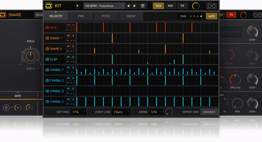The image size is (262, 142).
Task: Go to the previous preset arrow
Action: 128,6
